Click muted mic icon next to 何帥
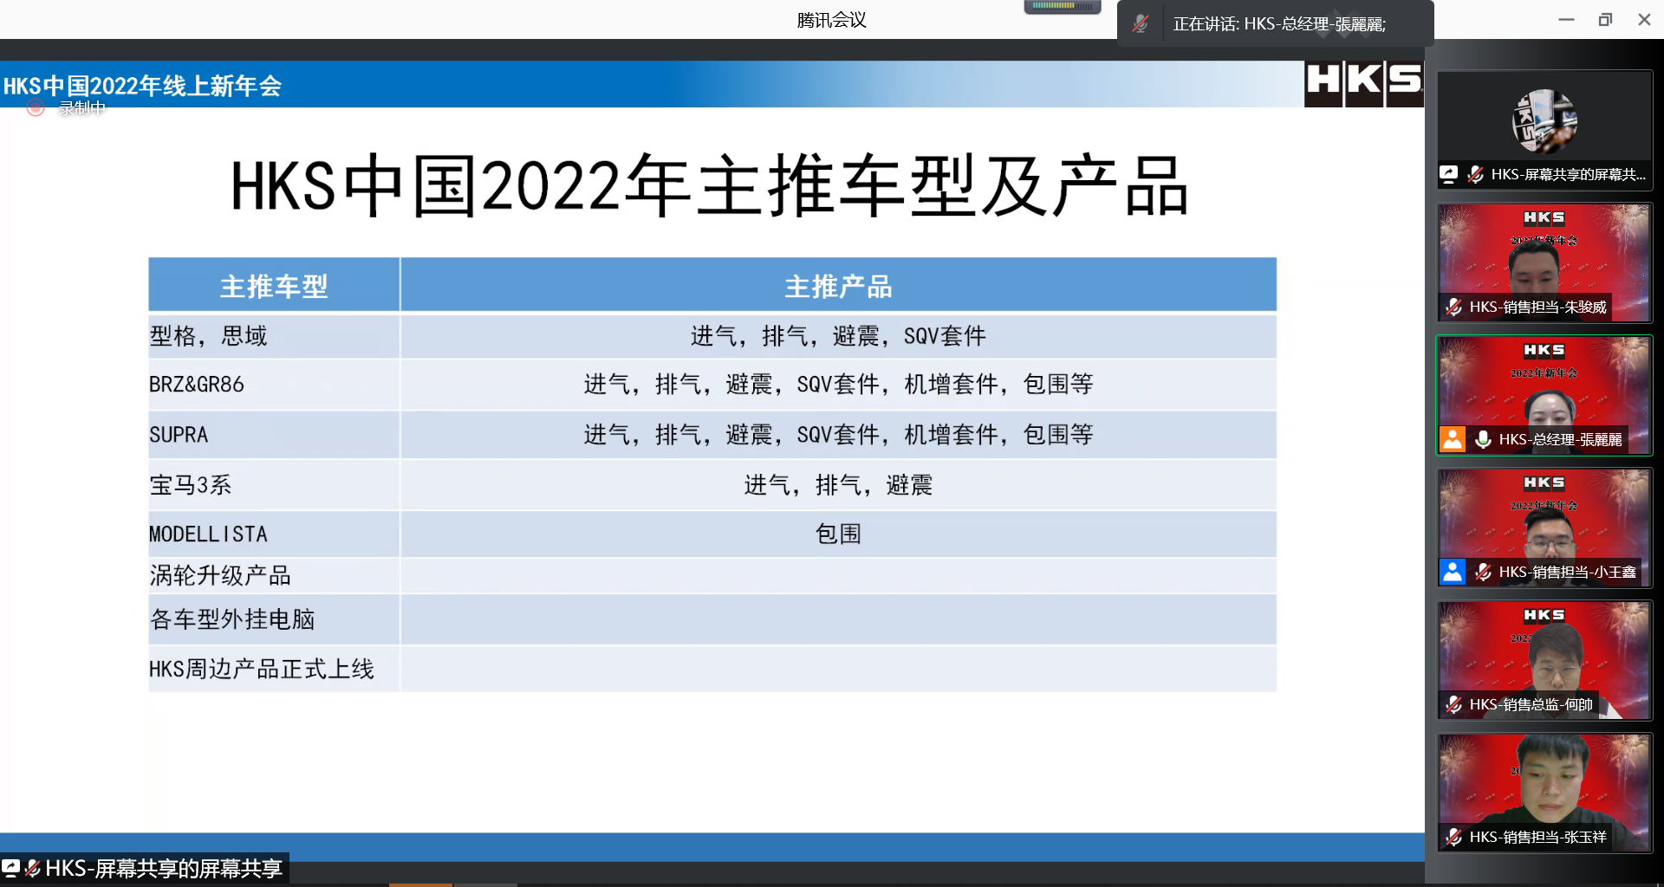The width and height of the screenshot is (1664, 887). tap(1454, 704)
